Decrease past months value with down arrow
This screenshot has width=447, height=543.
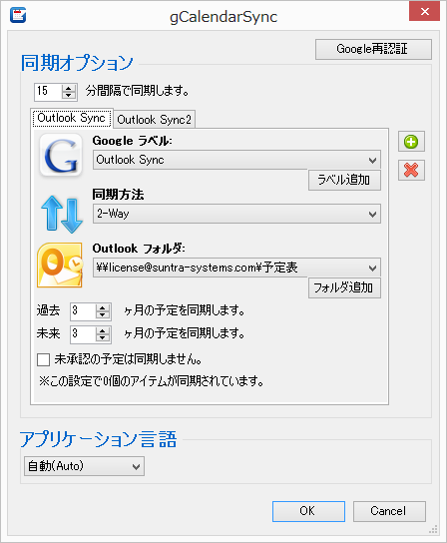(102, 314)
